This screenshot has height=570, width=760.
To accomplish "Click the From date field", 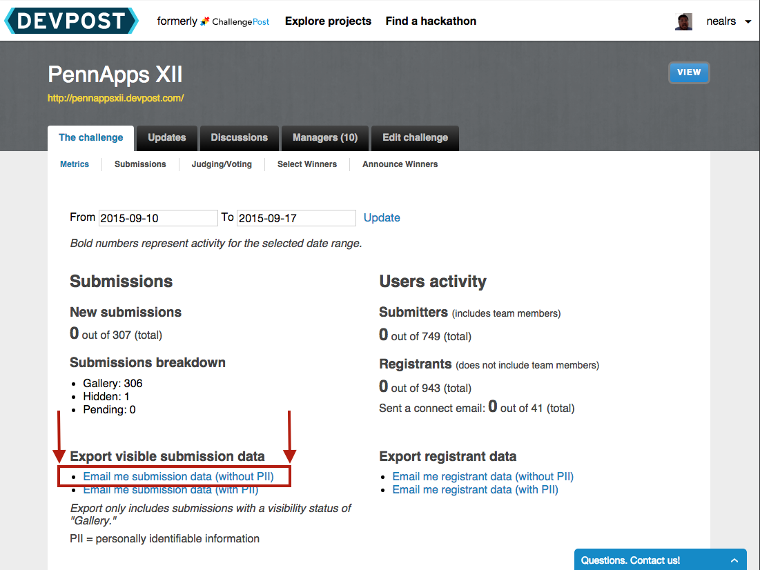I will 158,218.
